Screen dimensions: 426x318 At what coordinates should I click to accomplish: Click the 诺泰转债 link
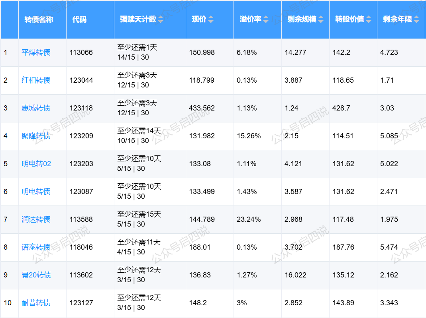36,247
